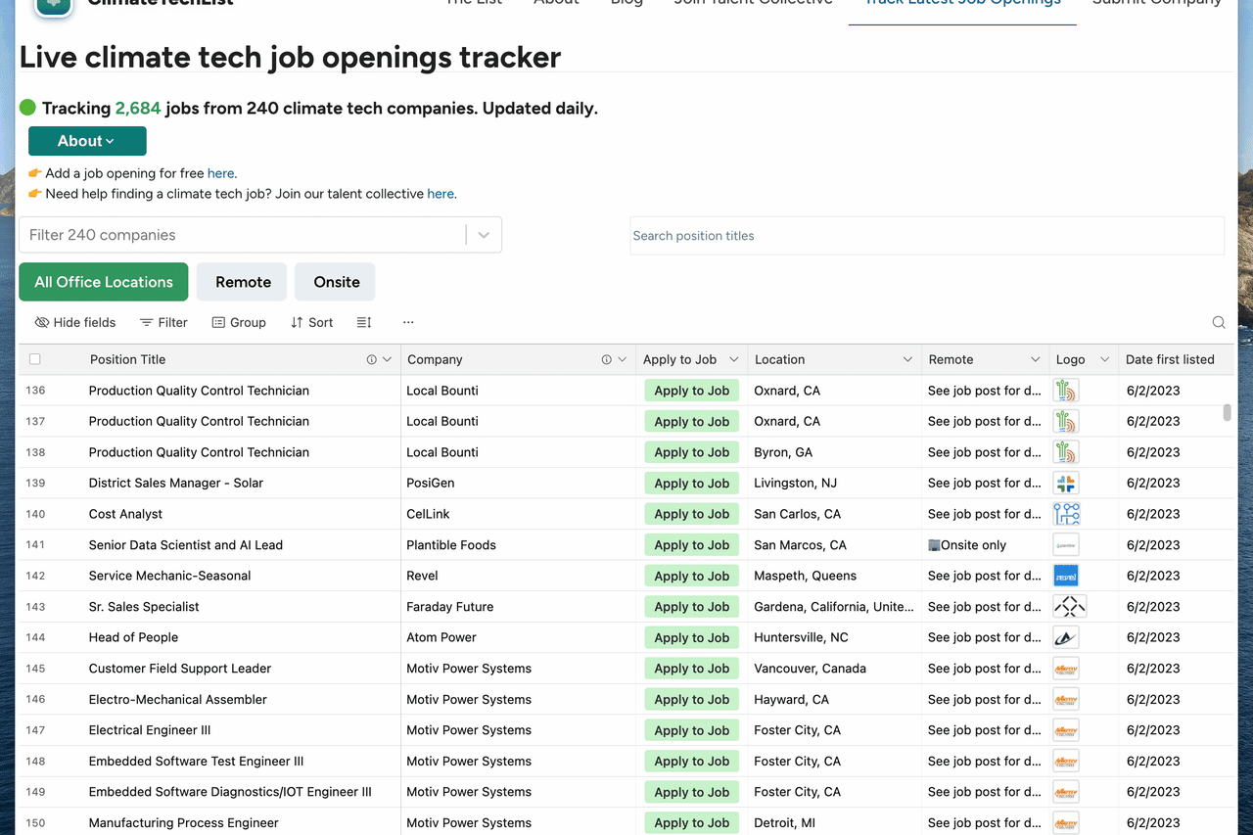Select the All Office Locations tab
1253x835 pixels.
[x=104, y=282]
